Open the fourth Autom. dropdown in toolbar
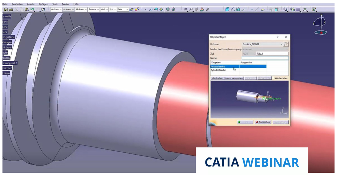337x176 pixels. point(94,10)
